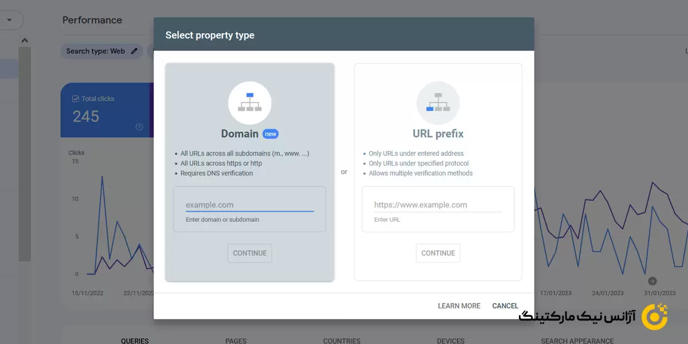This screenshot has height=344, width=688.
Task: Click the circled arrow marker near 31/01/2023
Action: [x=652, y=281]
